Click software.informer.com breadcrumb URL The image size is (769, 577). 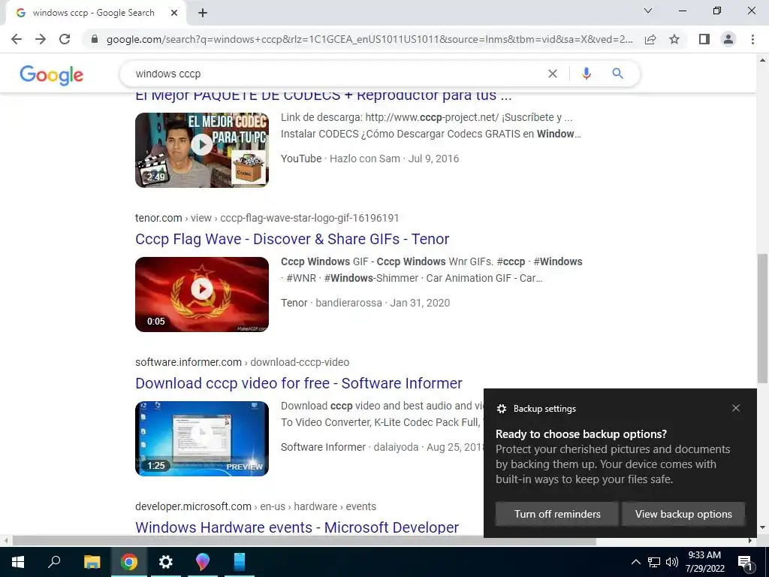pos(243,362)
